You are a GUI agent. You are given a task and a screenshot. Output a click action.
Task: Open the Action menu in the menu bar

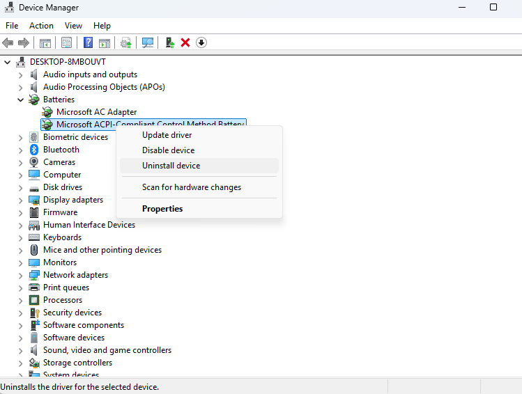[41, 26]
